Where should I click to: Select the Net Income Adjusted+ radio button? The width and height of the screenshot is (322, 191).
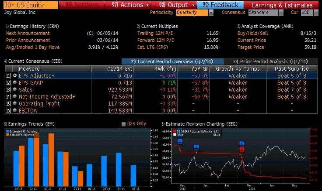[15, 96]
